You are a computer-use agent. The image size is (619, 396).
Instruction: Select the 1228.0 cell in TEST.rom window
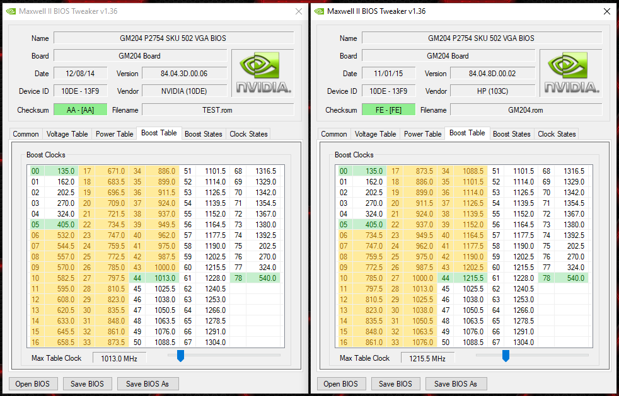click(x=213, y=278)
